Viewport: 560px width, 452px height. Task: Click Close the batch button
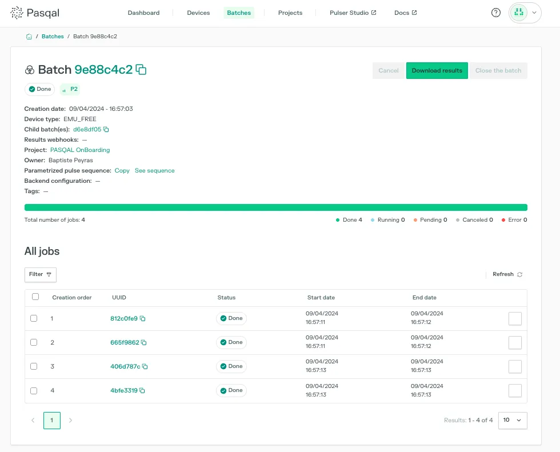tap(498, 71)
